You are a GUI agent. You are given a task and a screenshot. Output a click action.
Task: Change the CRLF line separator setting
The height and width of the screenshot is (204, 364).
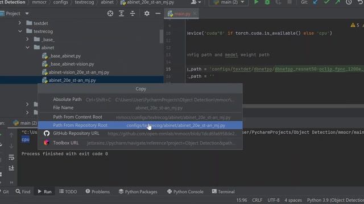click(x=257, y=200)
